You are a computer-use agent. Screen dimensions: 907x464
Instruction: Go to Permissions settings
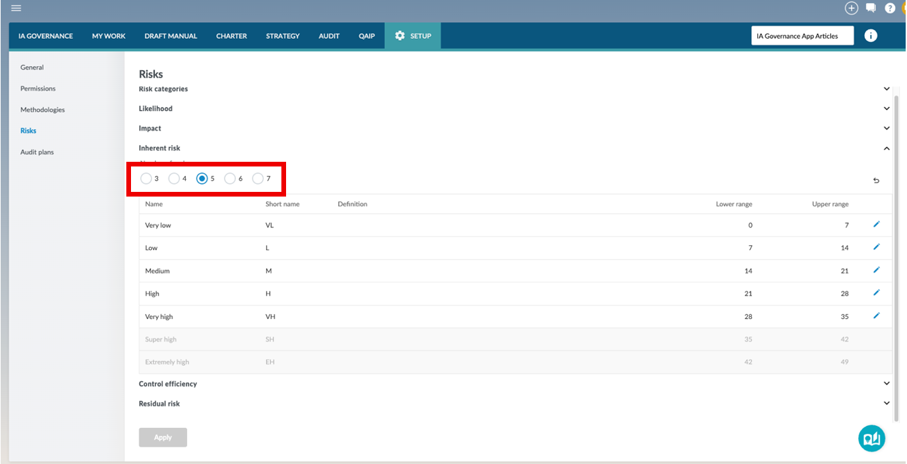point(38,88)
